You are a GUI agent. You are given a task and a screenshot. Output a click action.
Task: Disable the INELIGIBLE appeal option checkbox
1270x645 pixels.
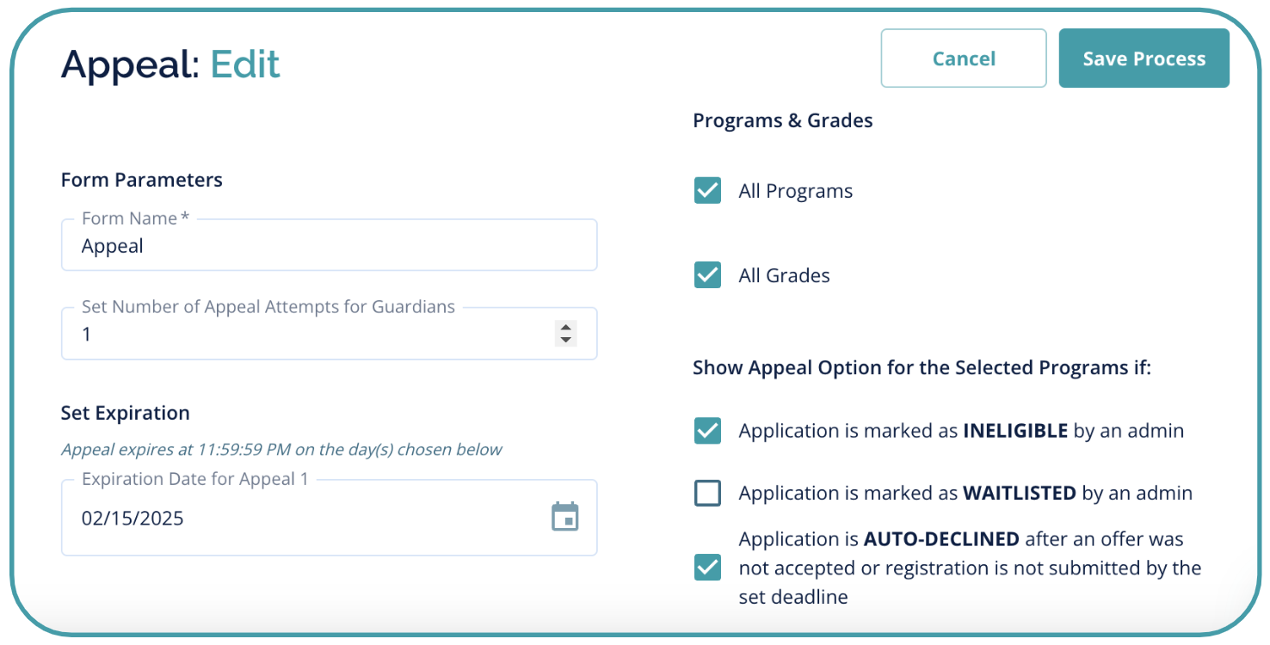pos(707,431)
